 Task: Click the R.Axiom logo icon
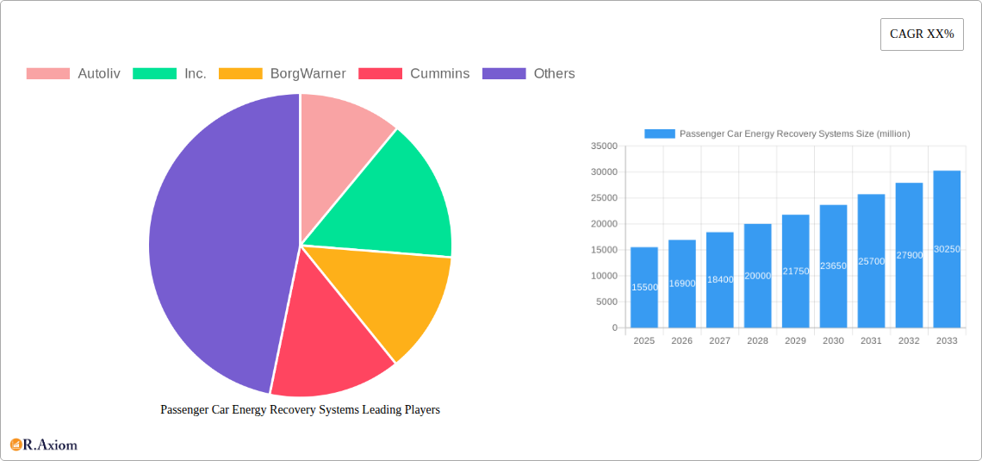click(16, 445)
